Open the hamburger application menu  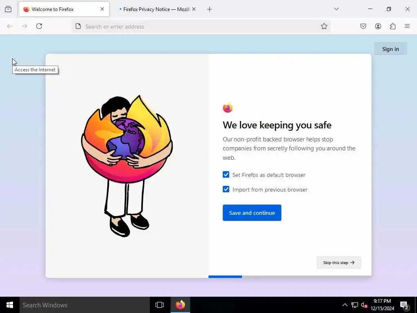[x=407, y=26]
